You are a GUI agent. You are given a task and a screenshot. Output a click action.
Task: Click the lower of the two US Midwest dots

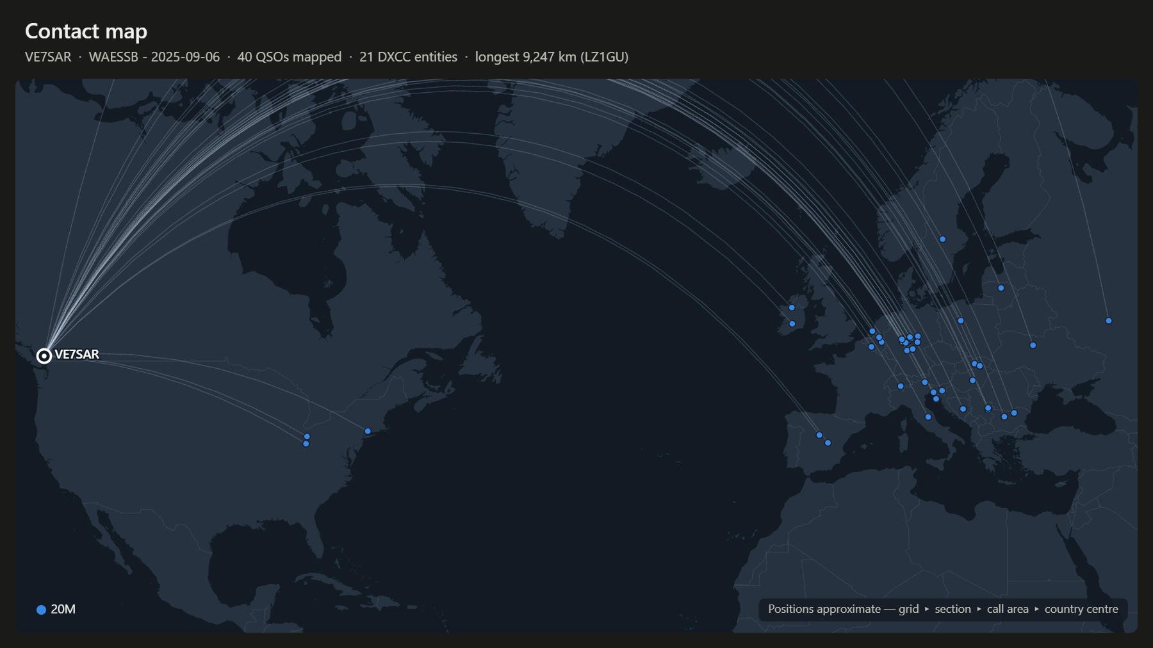[306, 444]
